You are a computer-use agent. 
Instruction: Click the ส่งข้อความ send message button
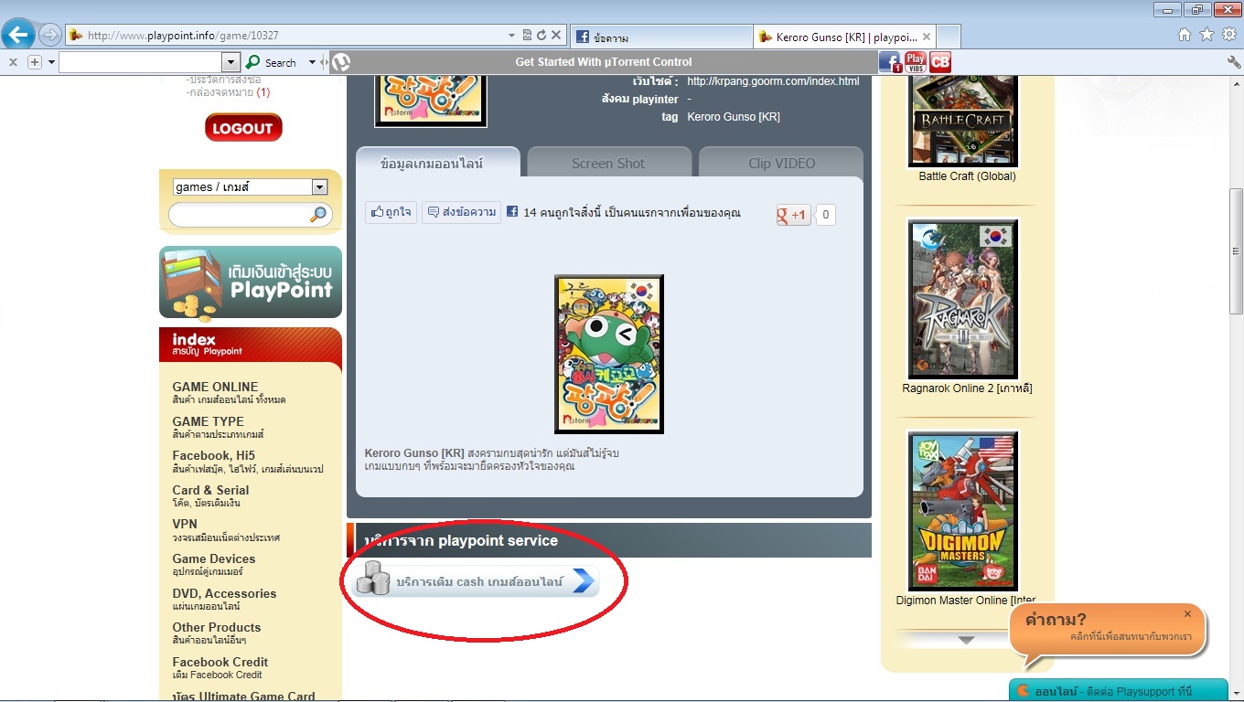tap(461, 212)
